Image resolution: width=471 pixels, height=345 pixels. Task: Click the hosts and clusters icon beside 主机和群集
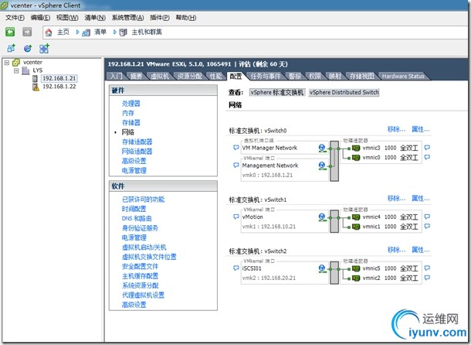(x=124, y=32)
